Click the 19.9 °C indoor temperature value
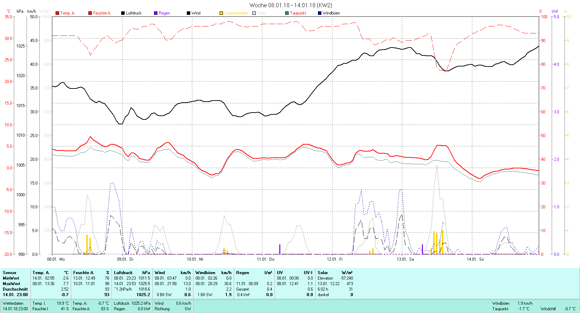 [x=62, y=303]
